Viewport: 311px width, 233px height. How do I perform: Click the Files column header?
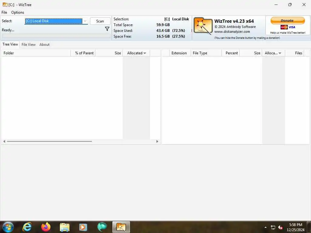coord(295,53)
